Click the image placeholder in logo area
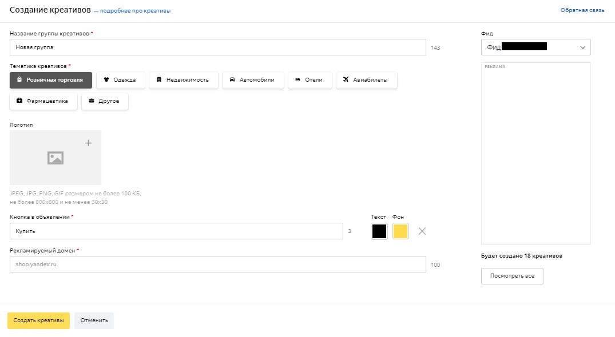615x337 pixels. (x=55, y=158)
